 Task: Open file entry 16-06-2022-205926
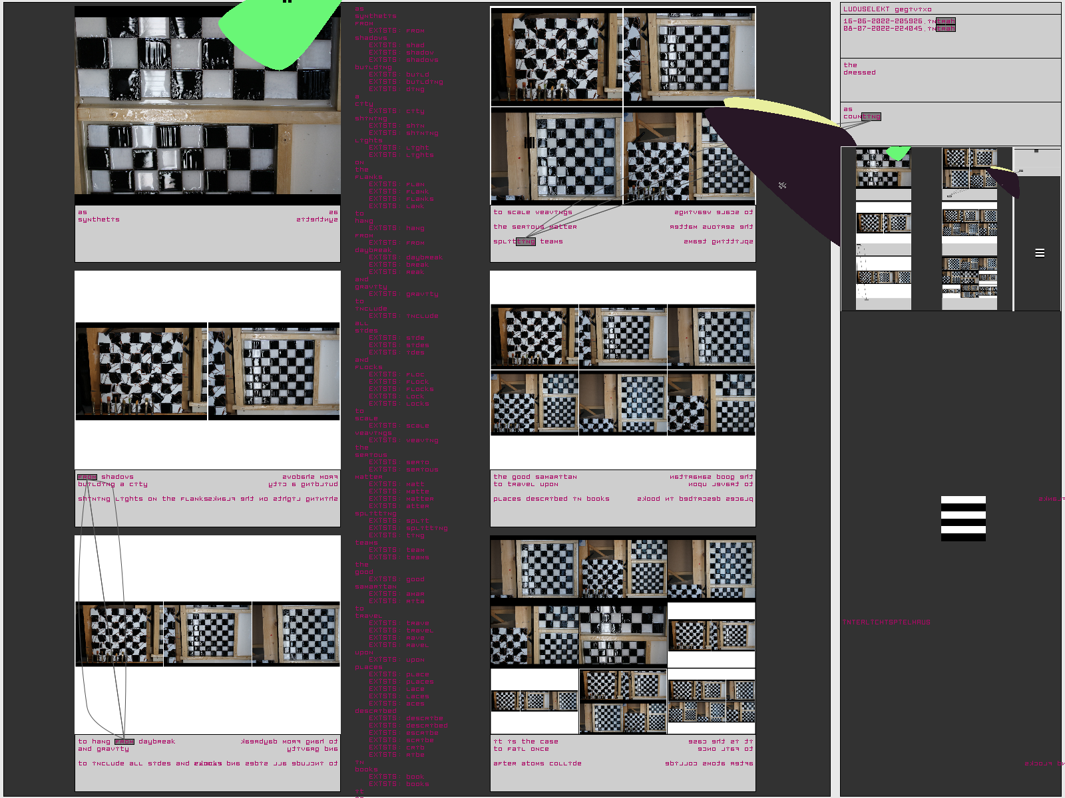coord(899,21)
